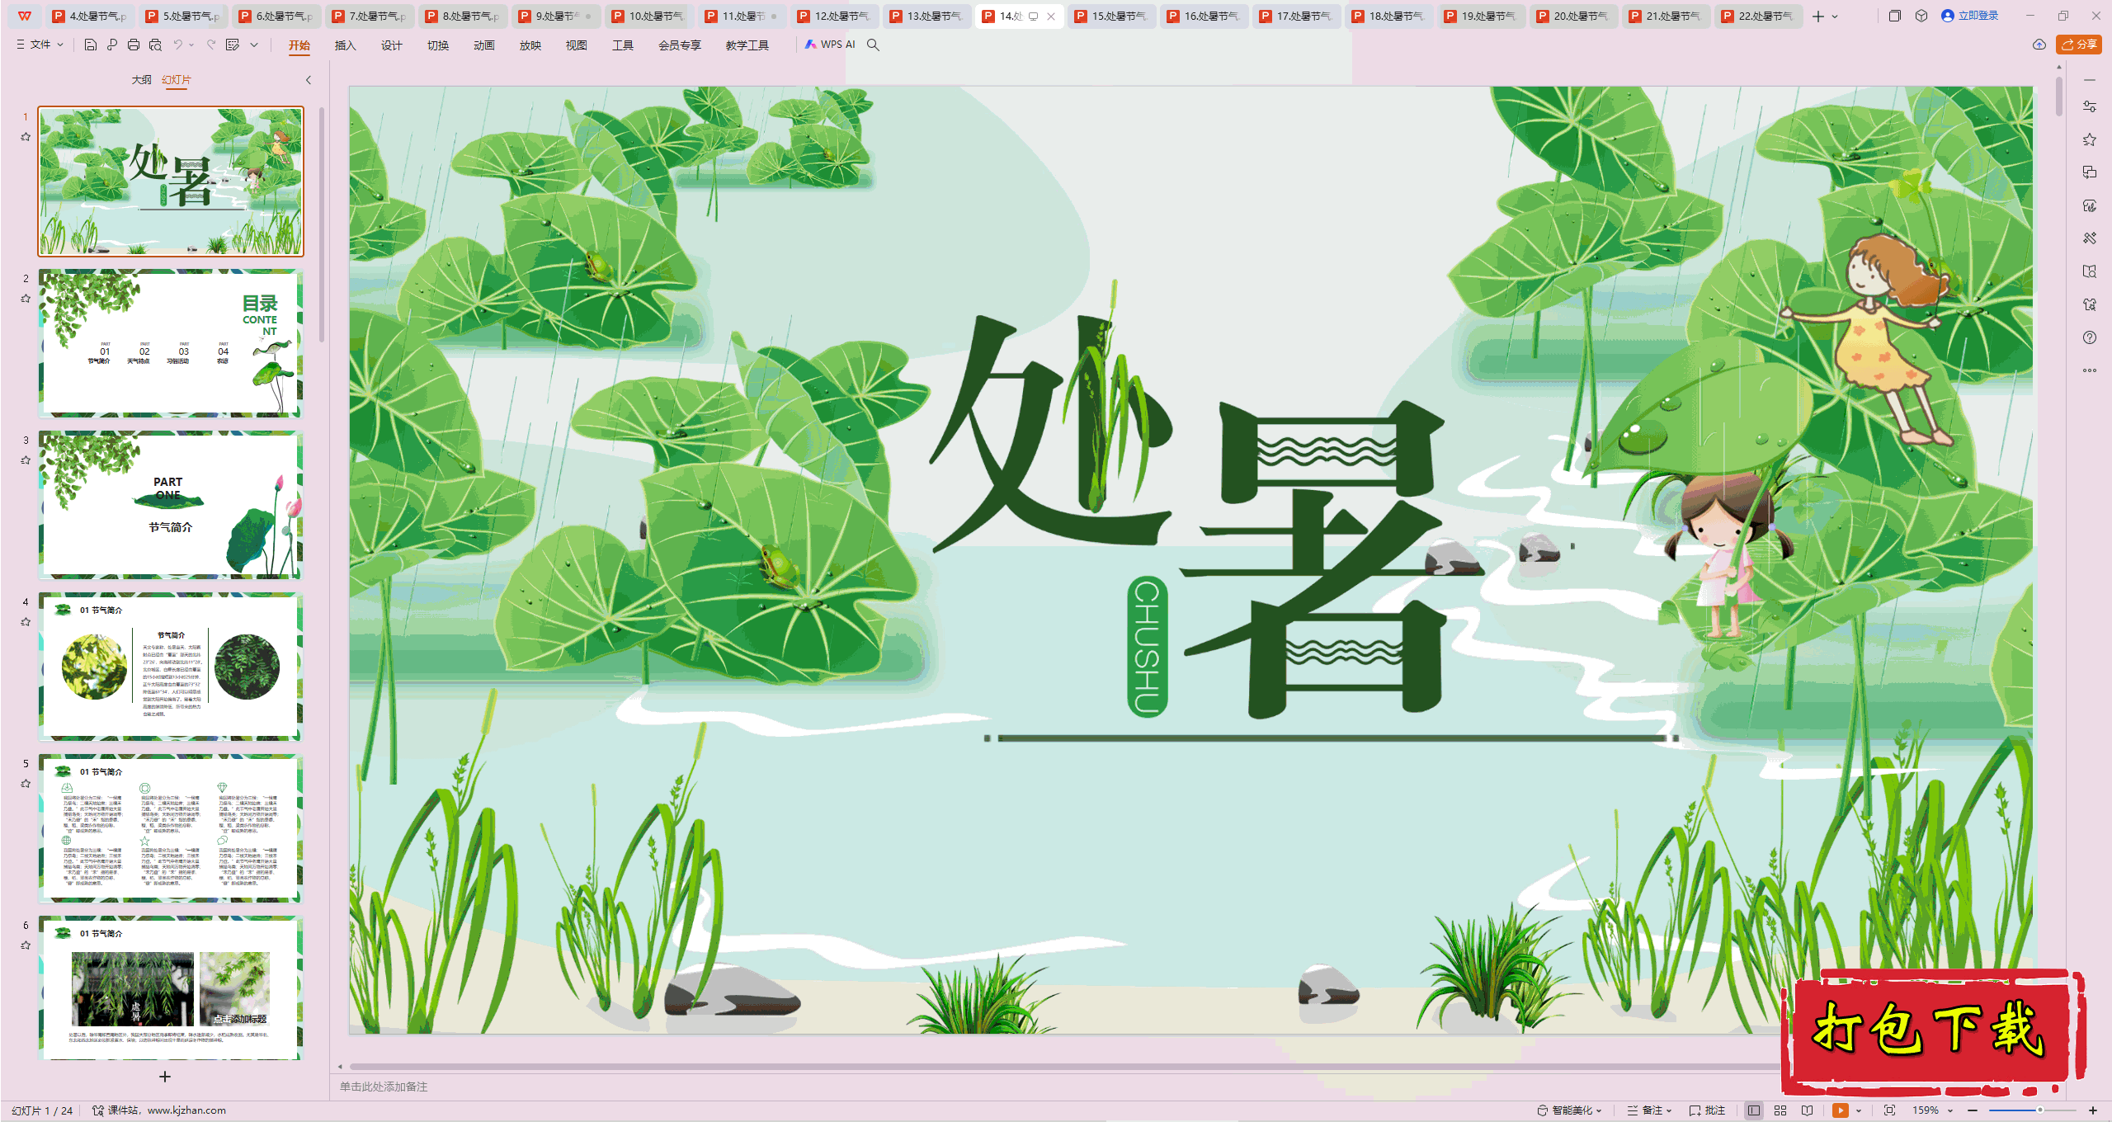Screen dimensions: 2112x1122
Task: Click the 分享 share button
Action: pyautogui.click(x=2079, y=45)
